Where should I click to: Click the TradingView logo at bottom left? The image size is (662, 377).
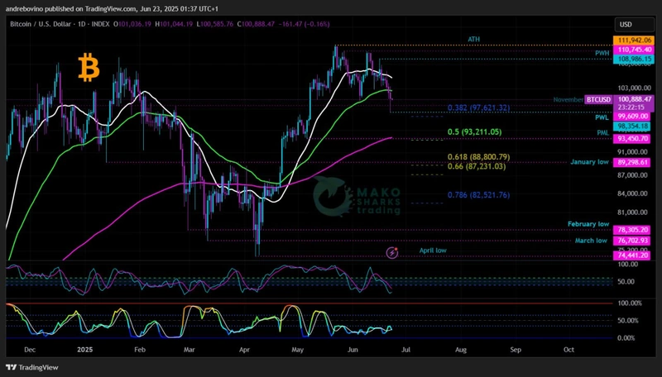coord(33,367)
